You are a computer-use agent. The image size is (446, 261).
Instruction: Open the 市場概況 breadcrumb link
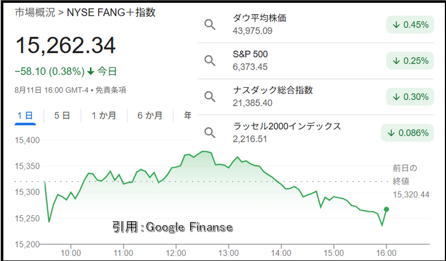[35, 13]
